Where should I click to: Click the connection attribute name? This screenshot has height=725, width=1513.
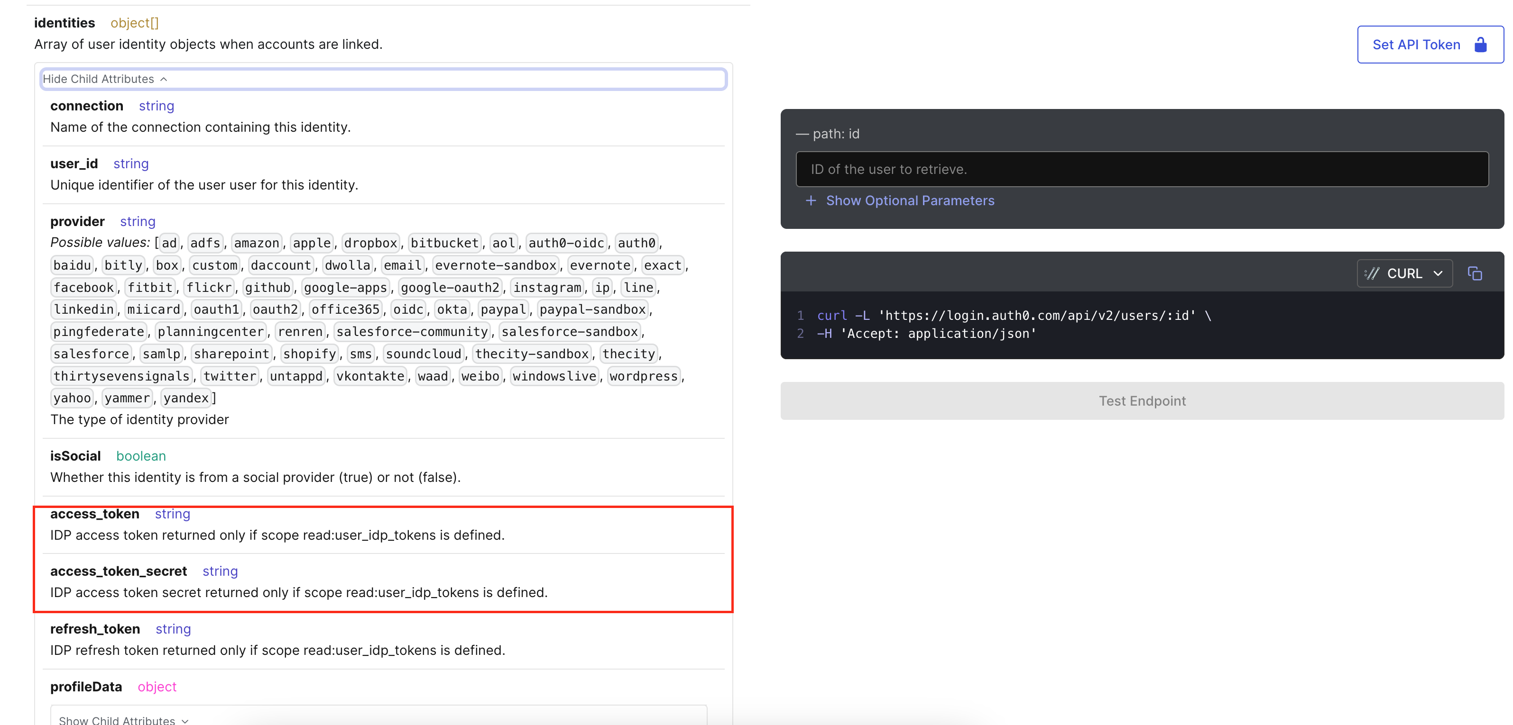point(86,106)
